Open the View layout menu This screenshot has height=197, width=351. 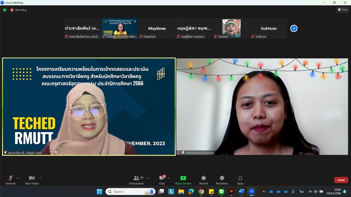(343, 10)
